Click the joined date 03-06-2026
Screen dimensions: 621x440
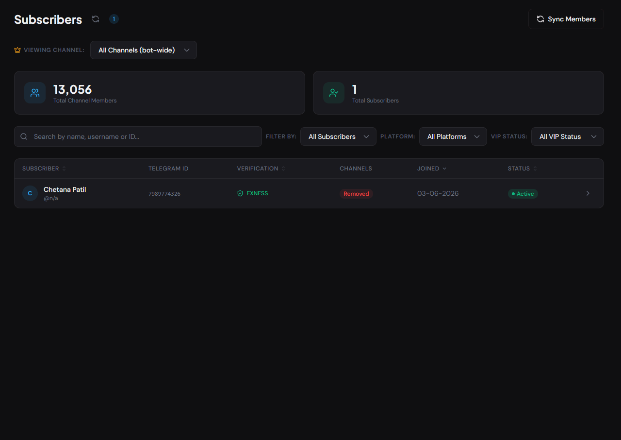coord(438,193)
